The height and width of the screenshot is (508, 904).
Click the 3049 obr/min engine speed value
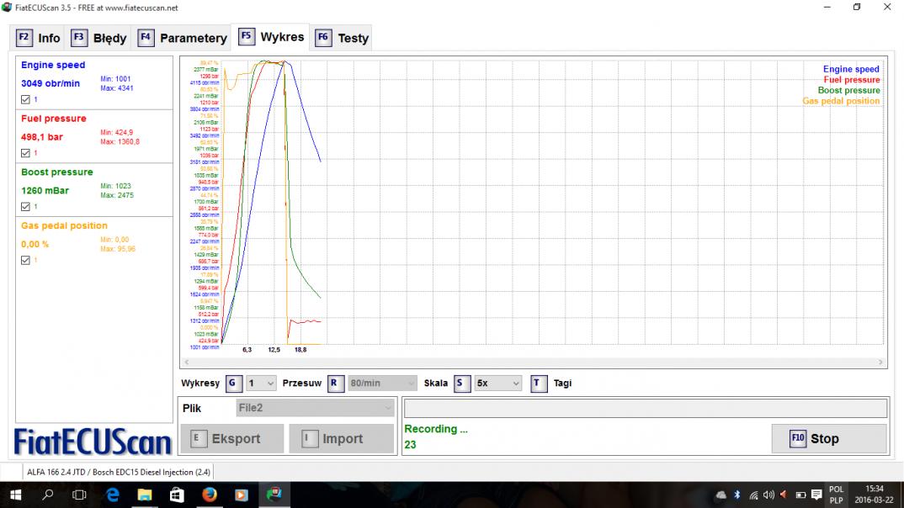(51, 83)
